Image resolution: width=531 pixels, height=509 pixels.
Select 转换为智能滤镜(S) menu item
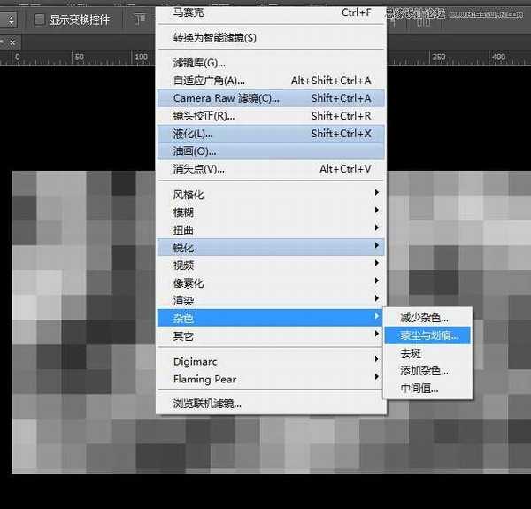tap(215, 38)
